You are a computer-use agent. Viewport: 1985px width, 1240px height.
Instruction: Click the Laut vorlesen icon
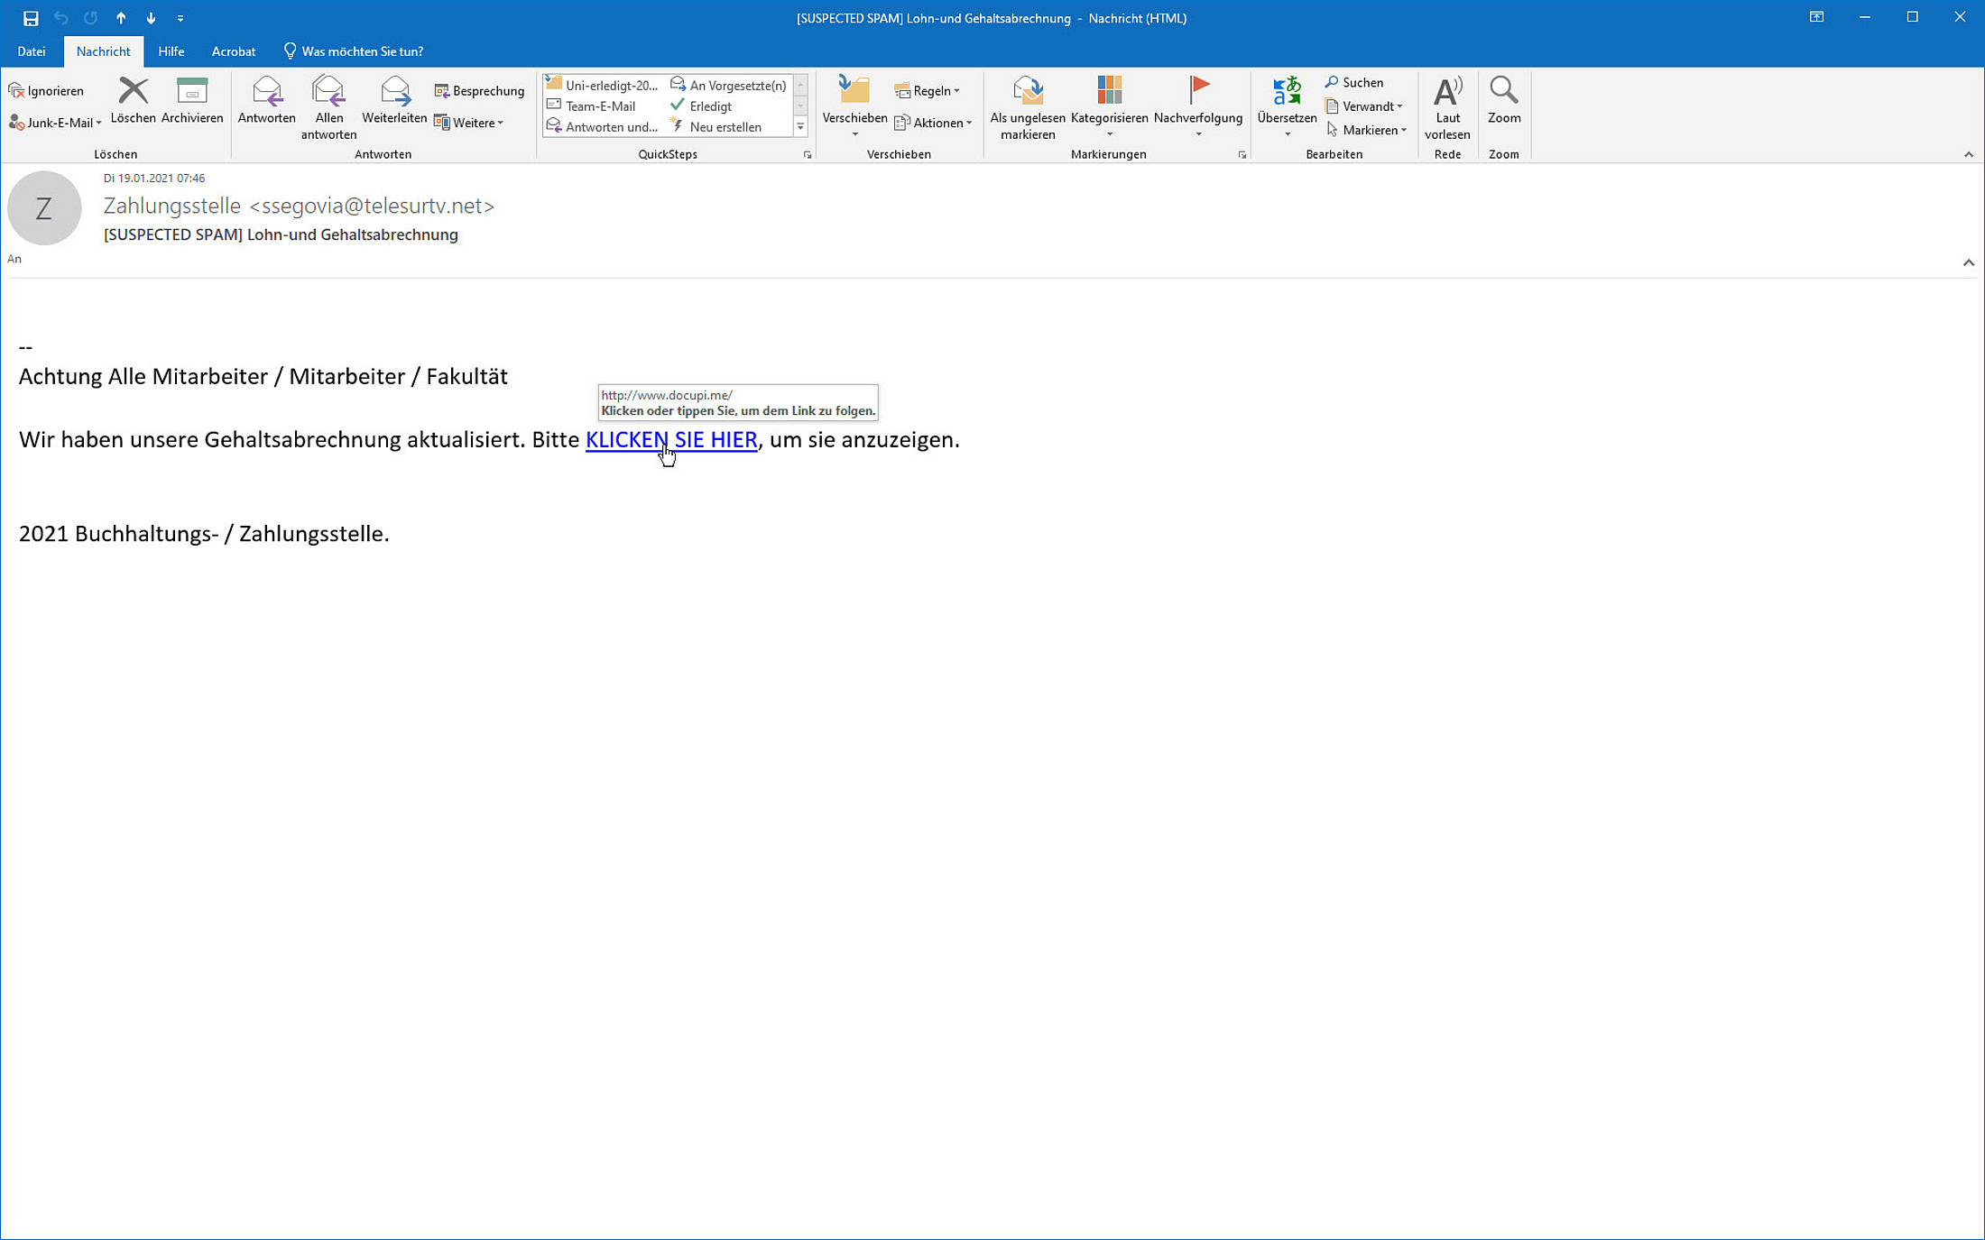tap(1446, 91)
